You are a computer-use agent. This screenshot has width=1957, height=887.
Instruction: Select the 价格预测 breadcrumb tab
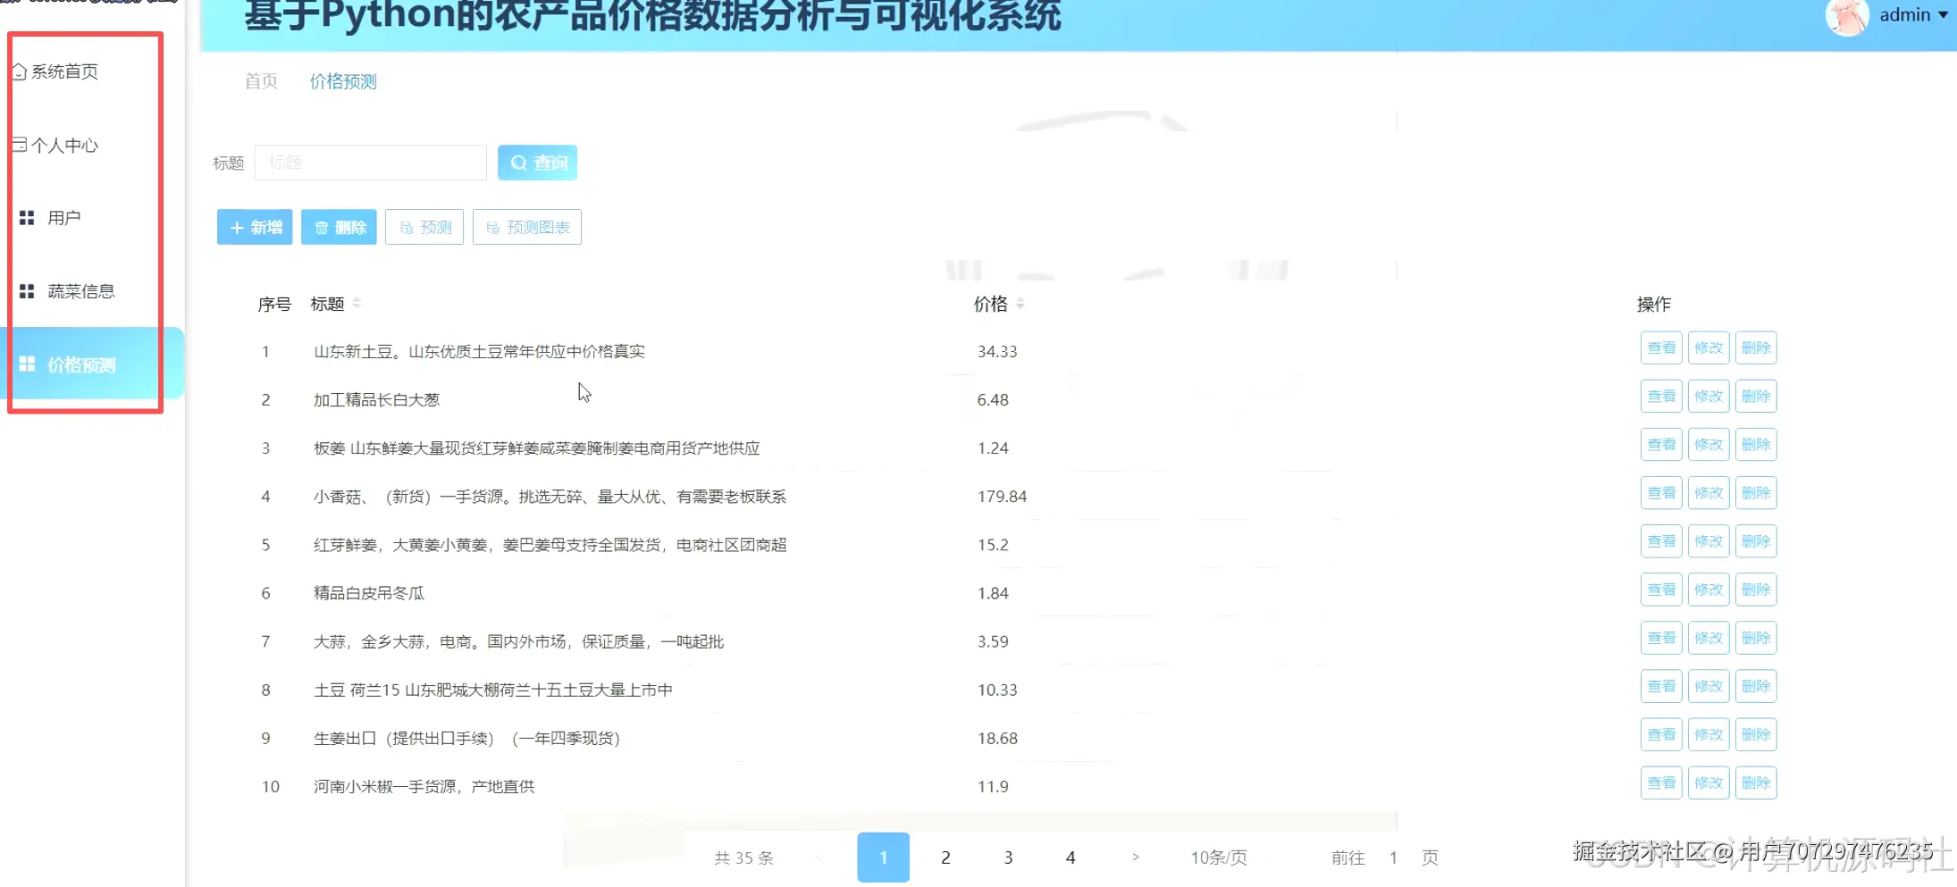tap(343, 81)
